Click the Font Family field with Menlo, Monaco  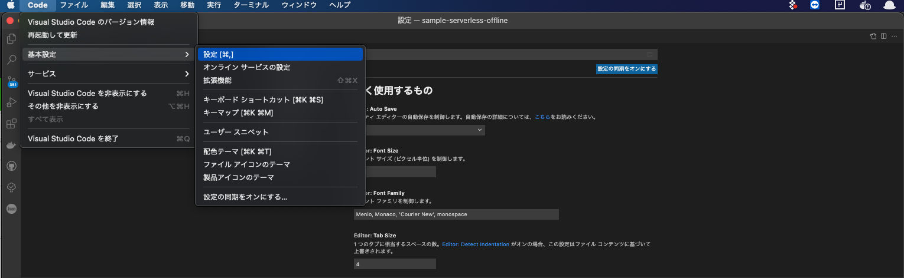[x=456, y=214]
